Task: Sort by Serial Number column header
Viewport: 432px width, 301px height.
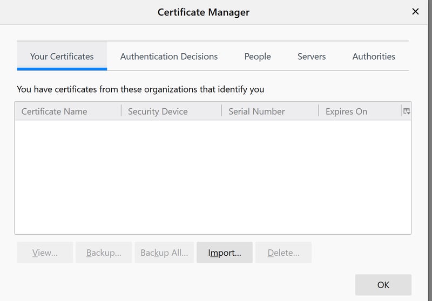Action: point(269,111)
